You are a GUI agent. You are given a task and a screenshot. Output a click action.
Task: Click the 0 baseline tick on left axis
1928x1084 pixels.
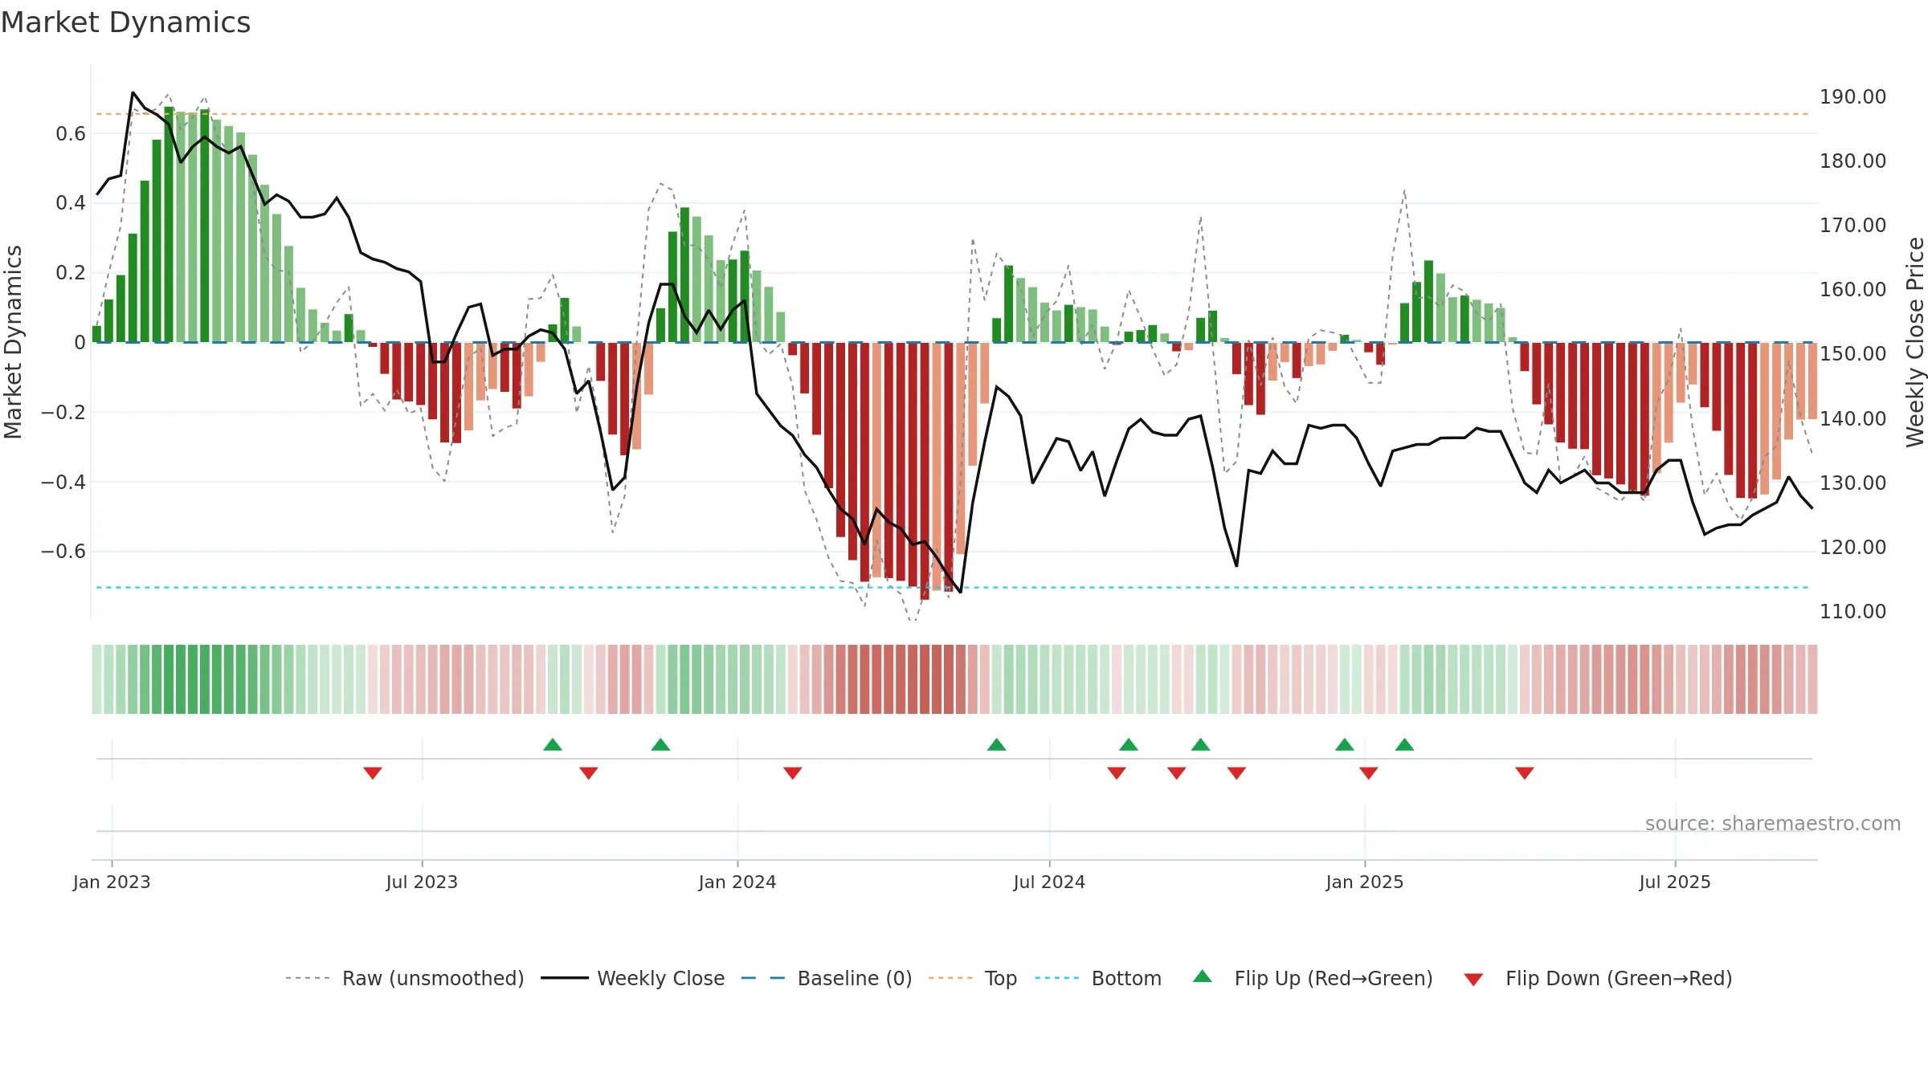pos(80,342)
